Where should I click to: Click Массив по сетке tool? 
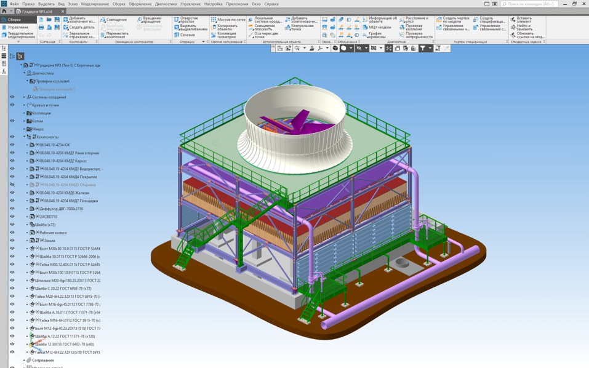[230, 20]
